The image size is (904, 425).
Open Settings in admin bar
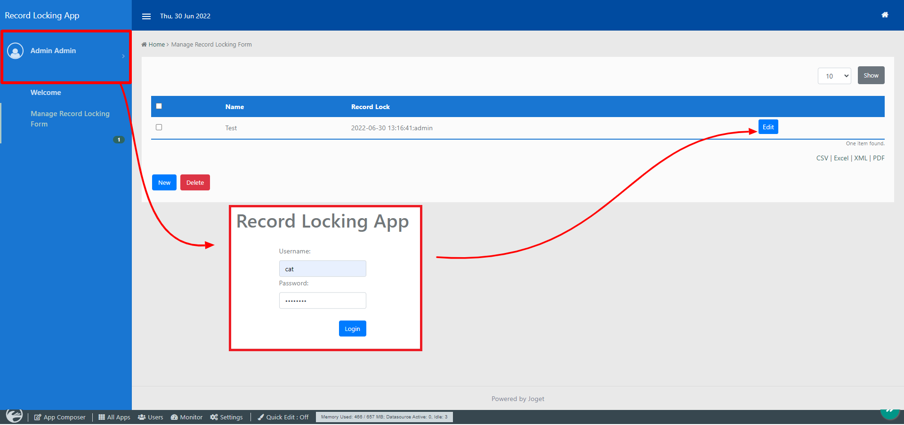pos(226,417)
